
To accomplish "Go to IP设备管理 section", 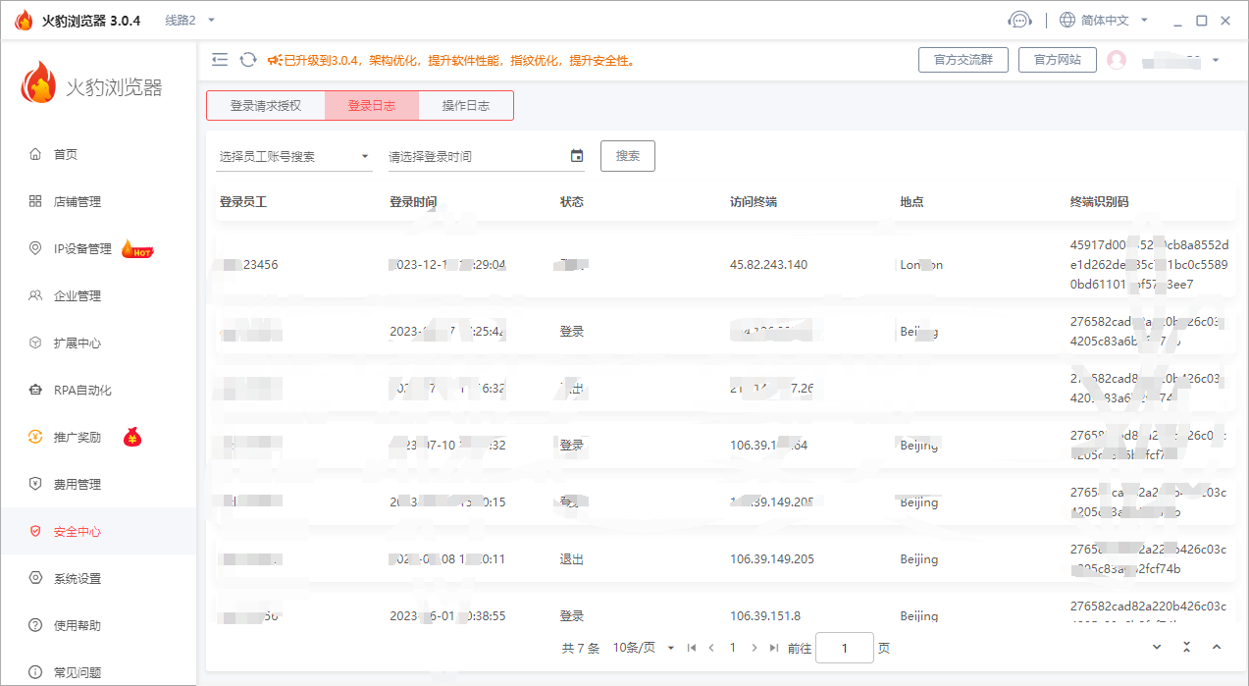I will click(x=82, y=249).
